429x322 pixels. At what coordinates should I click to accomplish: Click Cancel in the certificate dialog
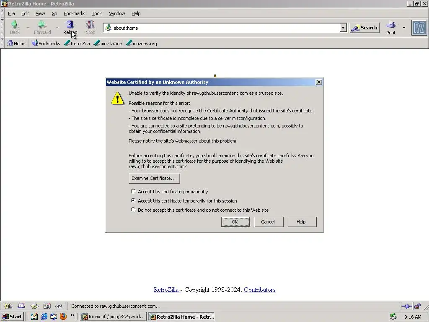tap(269, 222)
